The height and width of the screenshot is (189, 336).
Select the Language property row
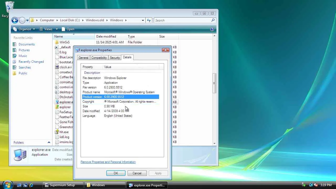point(120,116)
